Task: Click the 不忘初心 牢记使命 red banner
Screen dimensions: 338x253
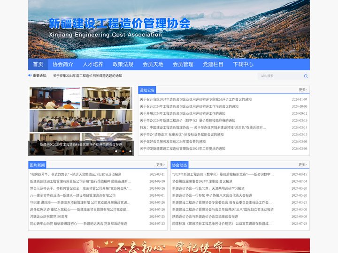Action: click(169, 246)
